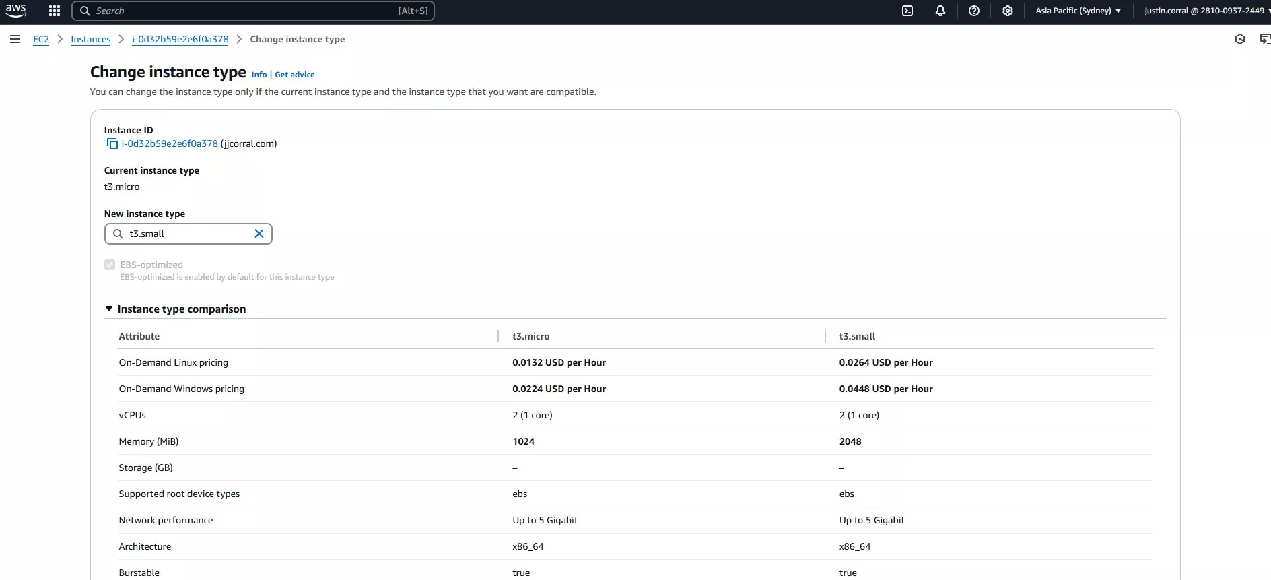The width and height of the screenshot is (1271, 580).
Task: Open the i-0d32b59e2e6f0a378 breadcrumb link
Action: pyautogui.click(x=180, y=39)
